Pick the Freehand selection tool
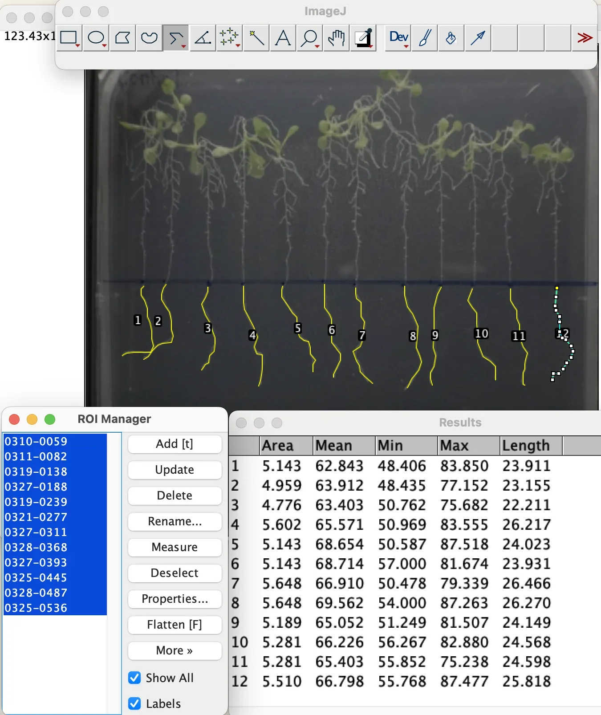Viewport: 601px width, 715px height. click(150, 38)
